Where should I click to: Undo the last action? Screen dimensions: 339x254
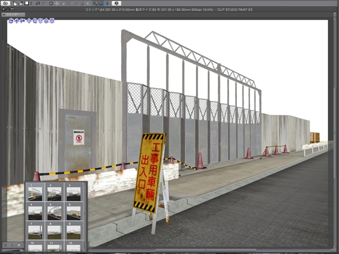coord(38,3)
